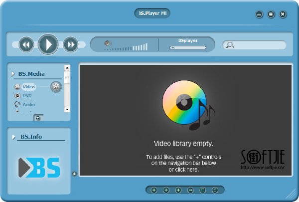Collapse the BS.Media panel arrow

point(12,73)
